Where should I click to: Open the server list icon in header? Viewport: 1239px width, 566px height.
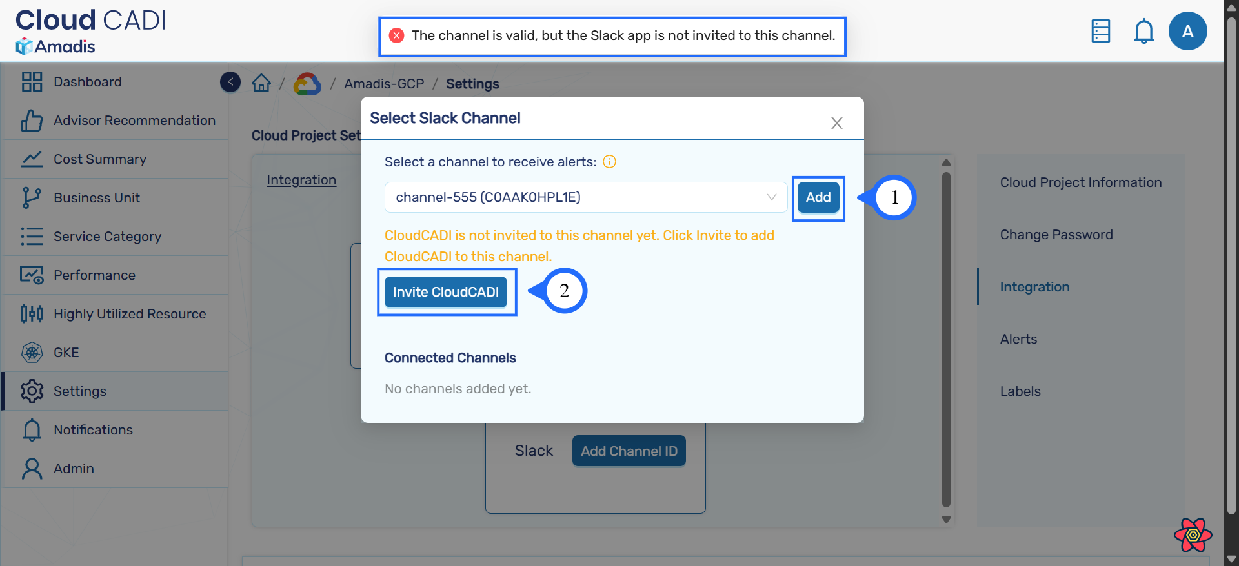click(1100, 31)
